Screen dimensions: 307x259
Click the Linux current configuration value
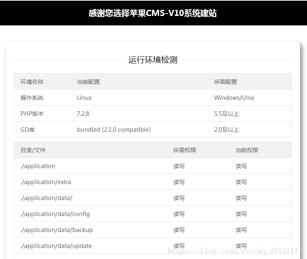click(x=84, y=98)
